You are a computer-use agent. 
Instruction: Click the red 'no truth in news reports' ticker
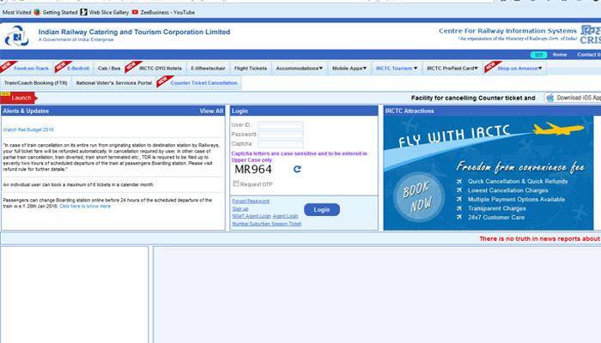pyautogui.click(x=540, y=238)
